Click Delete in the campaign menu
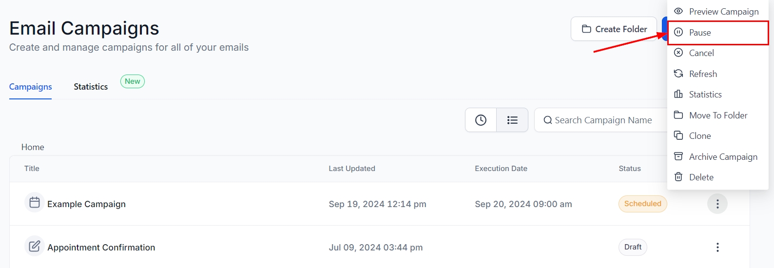The image size is (774, 268). (x=701, y=177)
